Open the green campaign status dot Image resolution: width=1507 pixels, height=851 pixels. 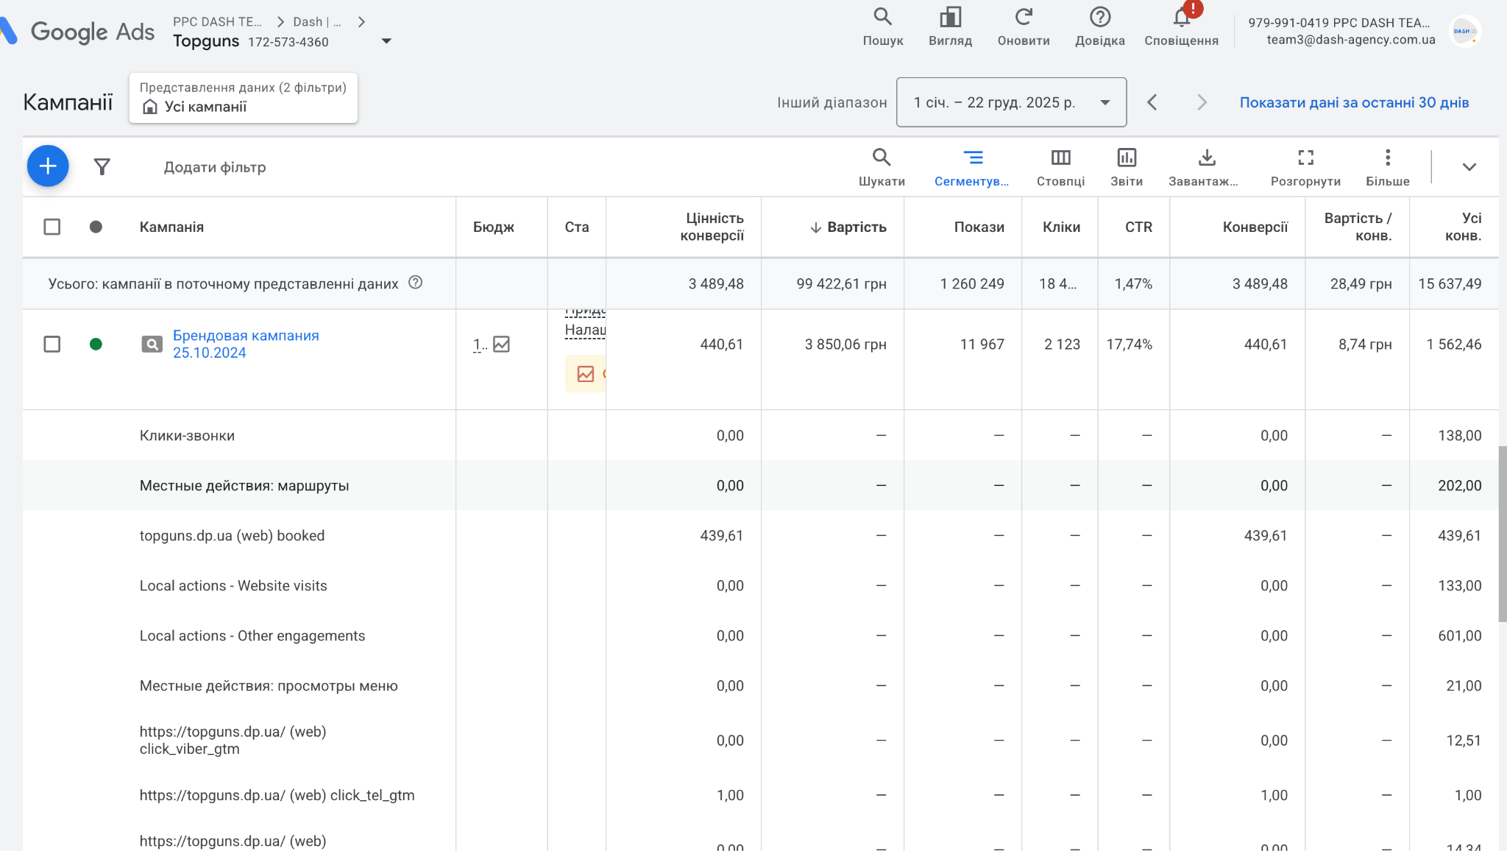point(96,344)
